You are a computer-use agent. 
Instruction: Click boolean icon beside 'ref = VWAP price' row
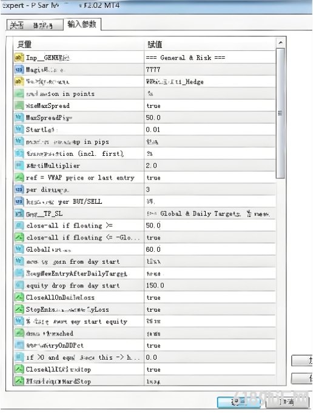coord(19,177)
